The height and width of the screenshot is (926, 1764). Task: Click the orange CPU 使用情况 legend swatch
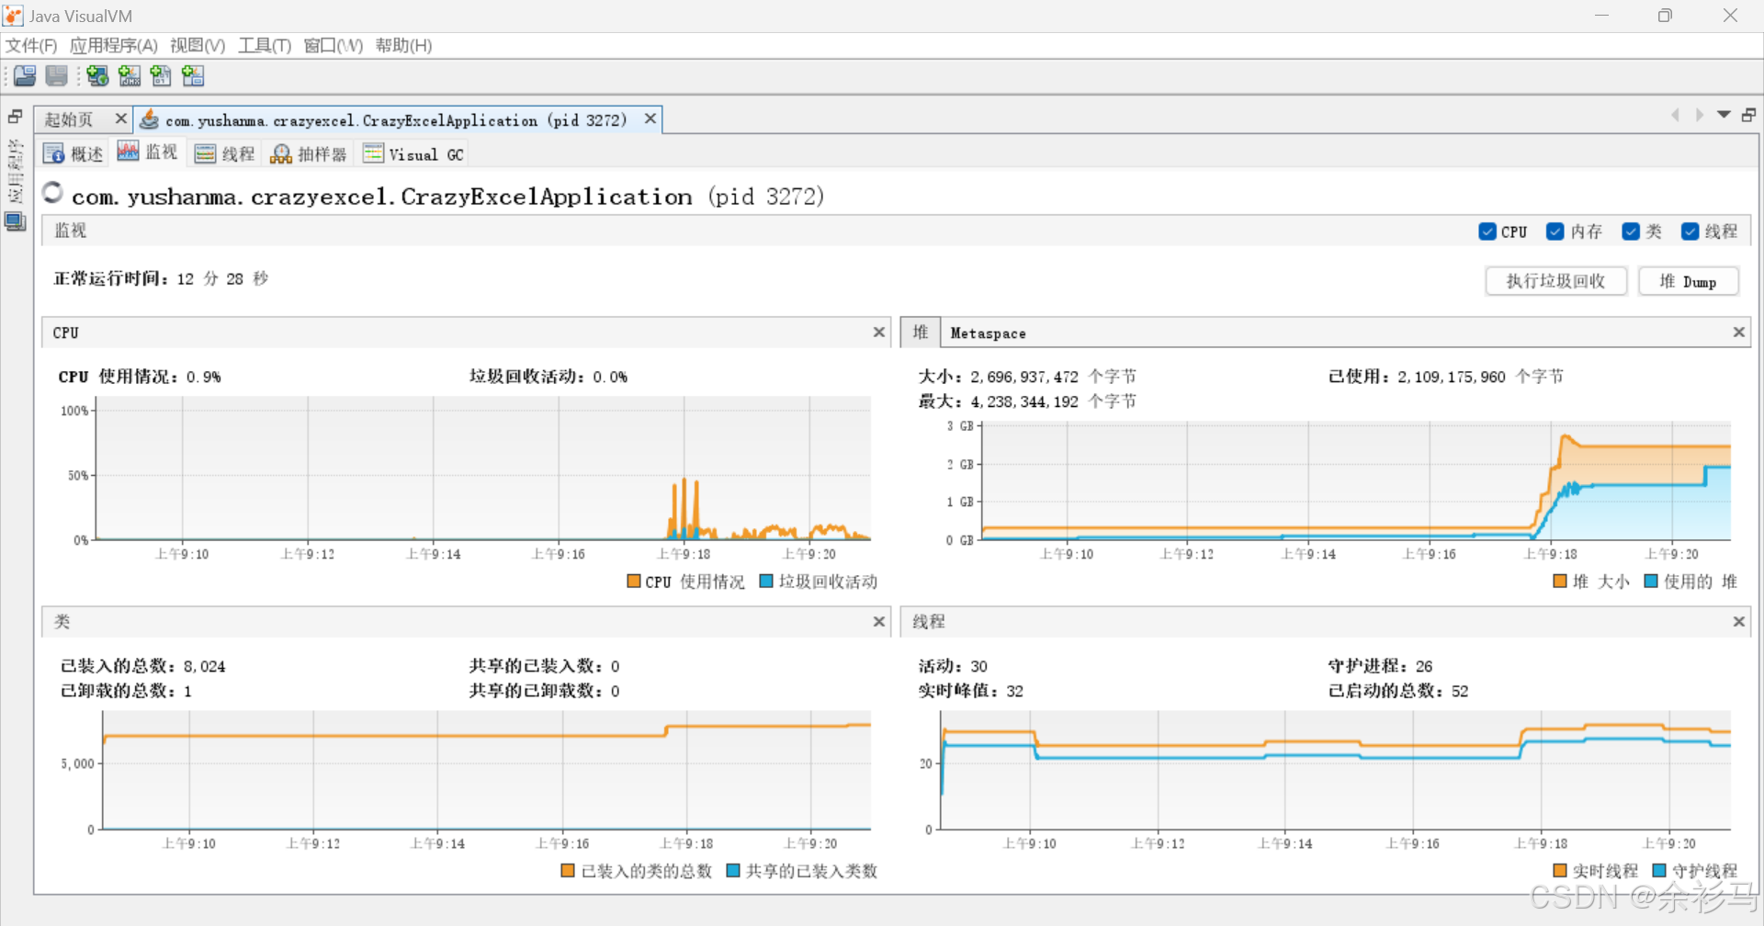634,581
